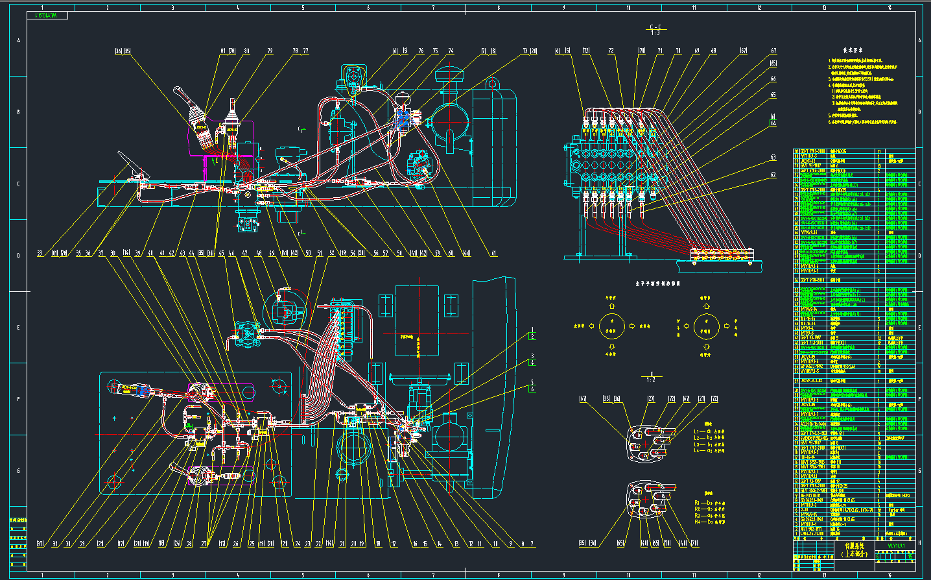Select part callout 81 in the side view
931x580 pixels.
[x=223, y=51]
